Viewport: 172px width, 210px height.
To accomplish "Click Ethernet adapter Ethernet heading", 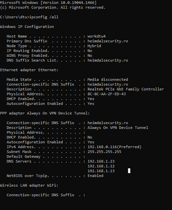I will pos(29,70).
